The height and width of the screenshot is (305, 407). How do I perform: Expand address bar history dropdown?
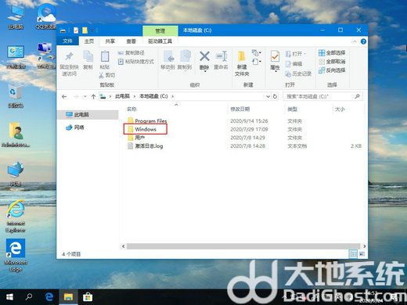268,96
